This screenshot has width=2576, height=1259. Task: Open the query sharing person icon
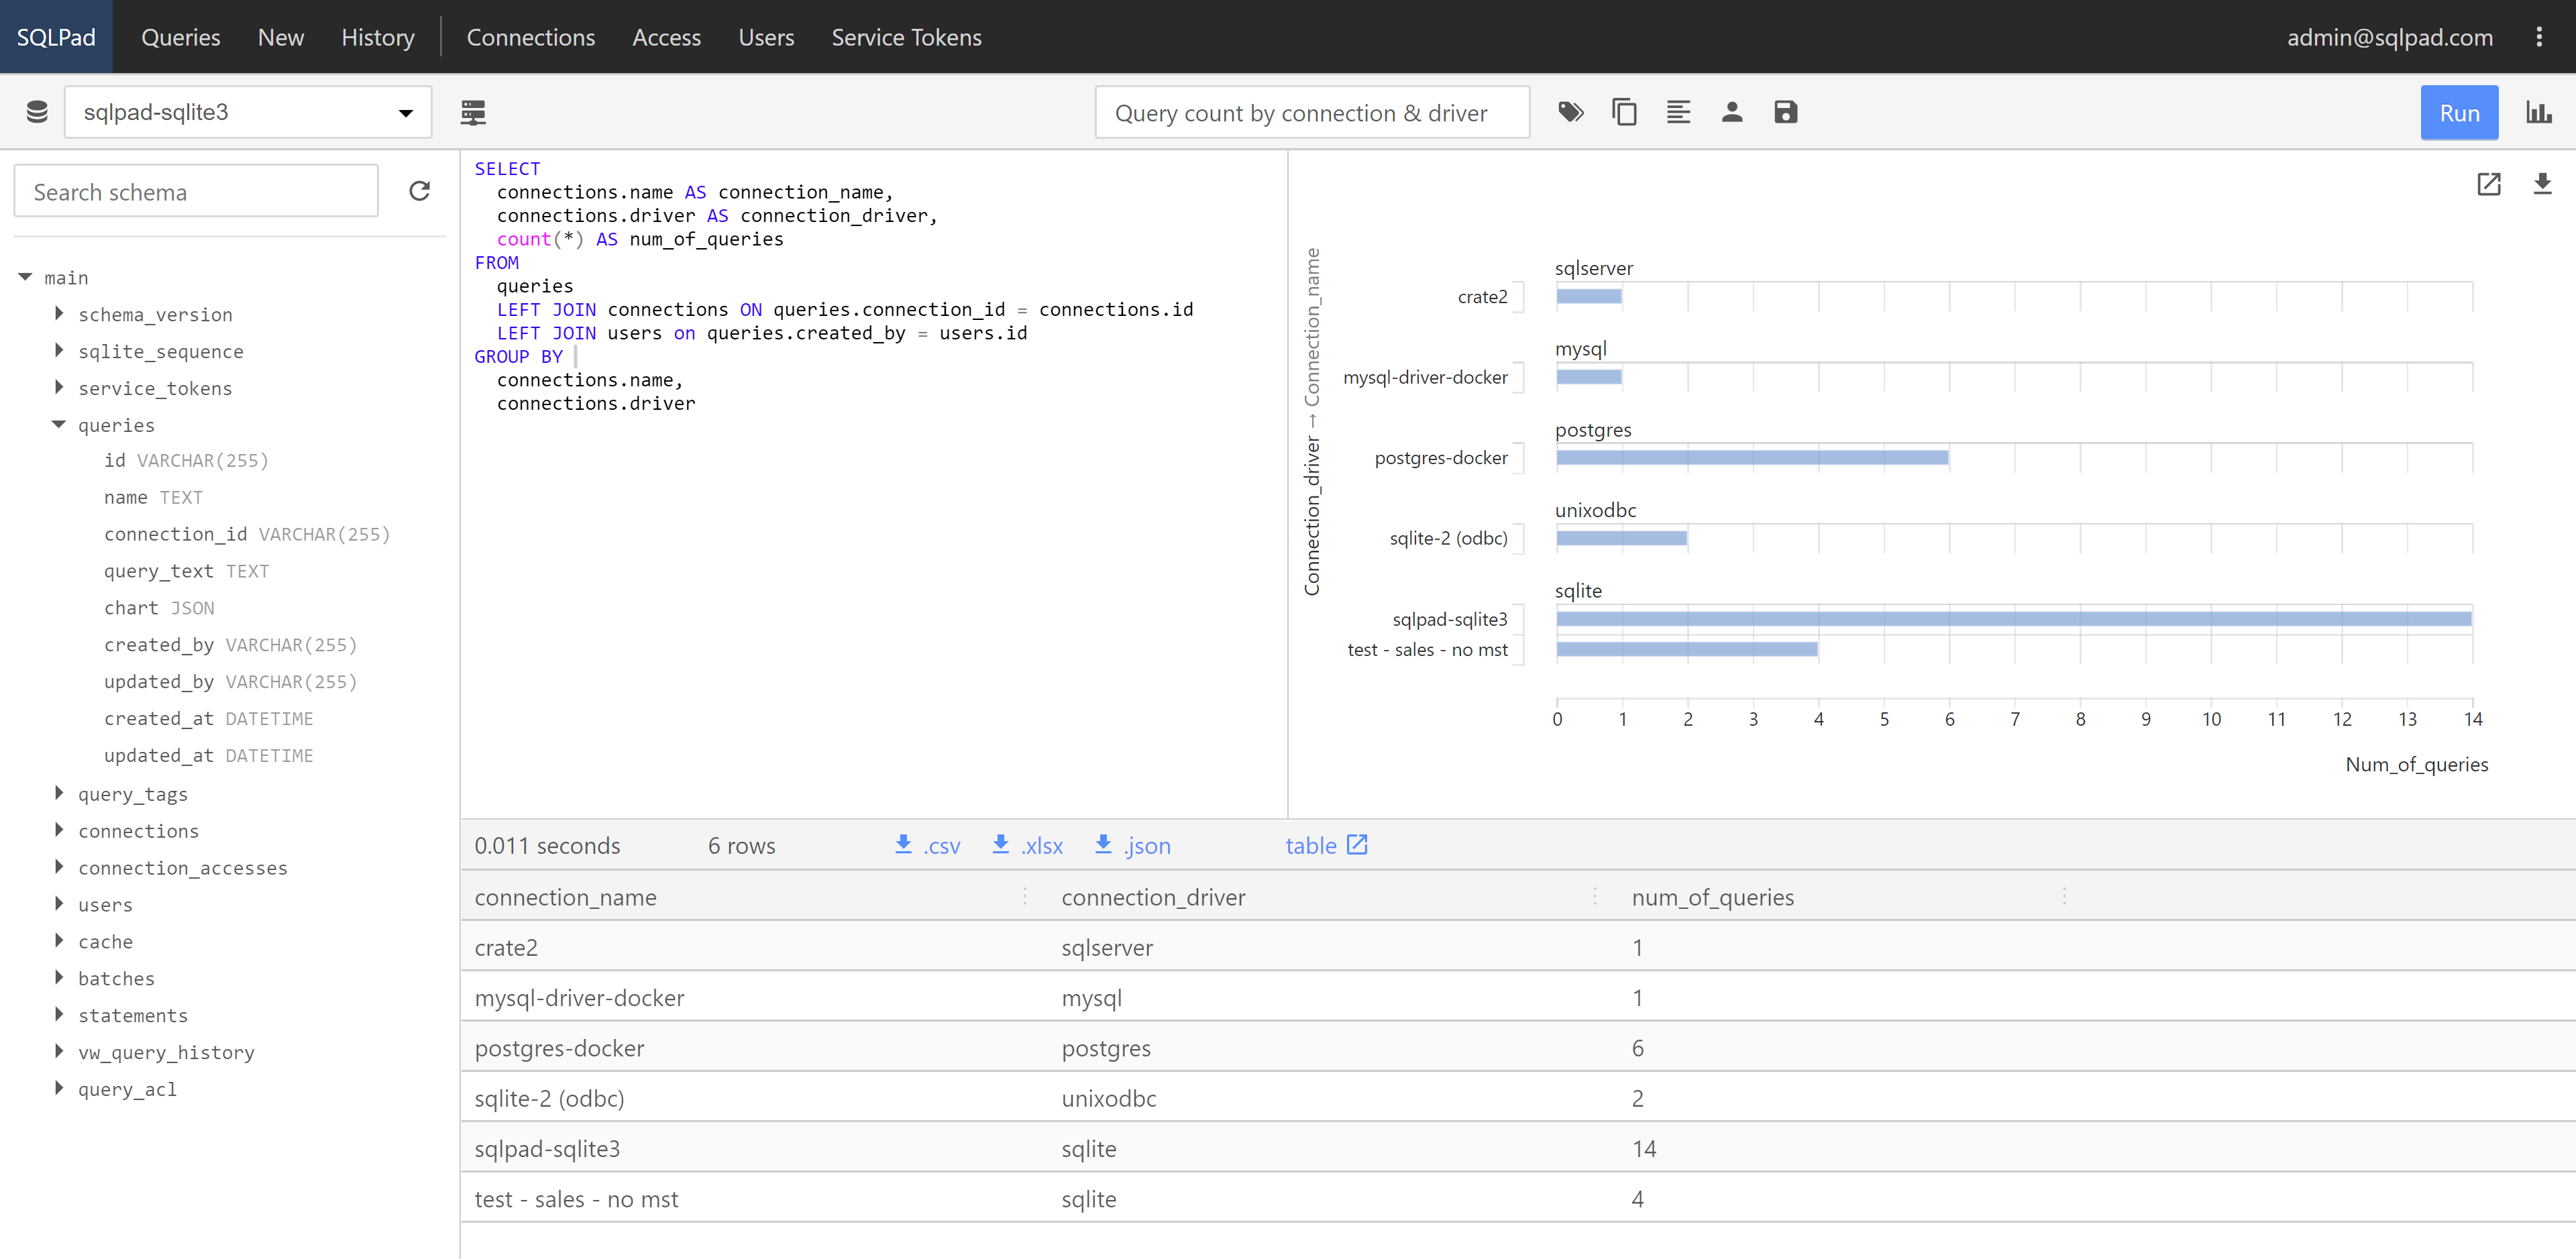click(x=1732, y=112)
